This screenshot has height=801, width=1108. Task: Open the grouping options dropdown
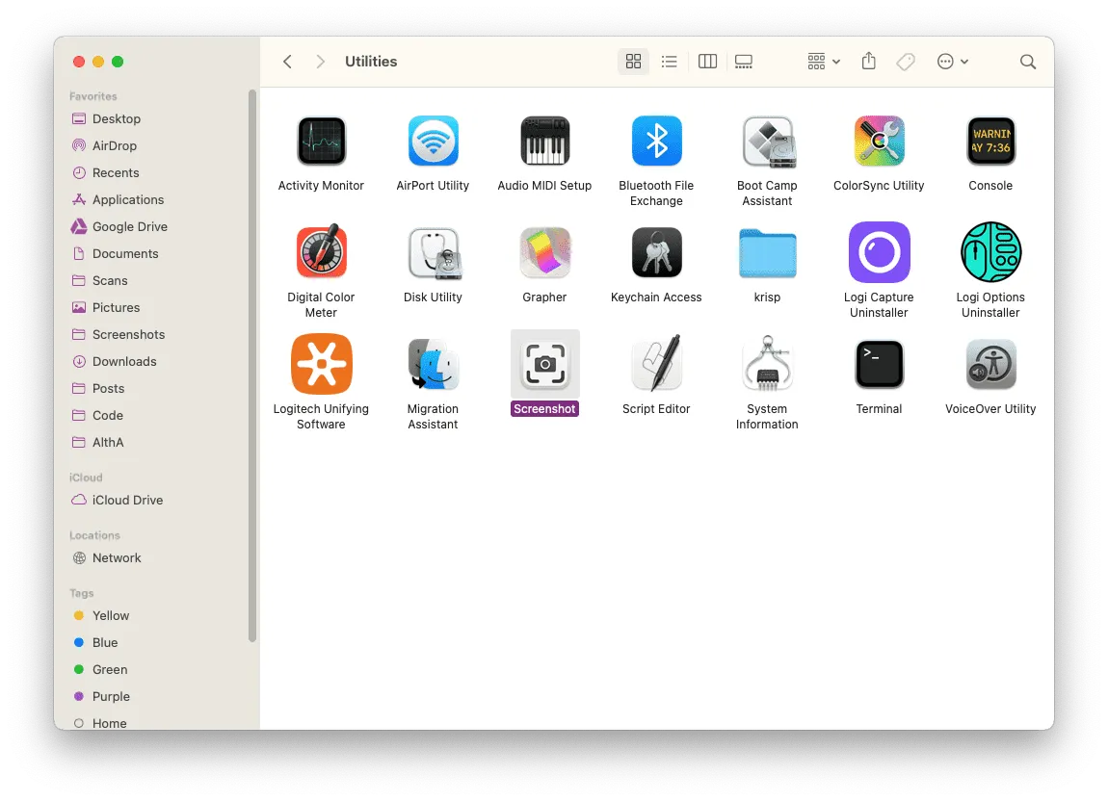tap(822, 61)
